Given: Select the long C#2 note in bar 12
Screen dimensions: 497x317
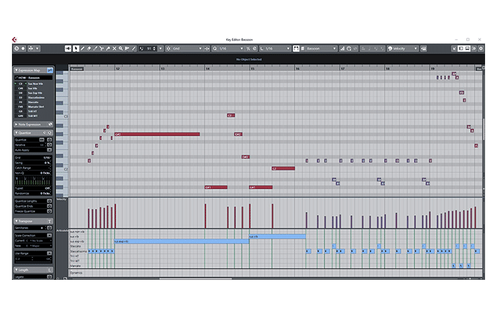Looking at the screenshot, I should (x=157, y=134).
